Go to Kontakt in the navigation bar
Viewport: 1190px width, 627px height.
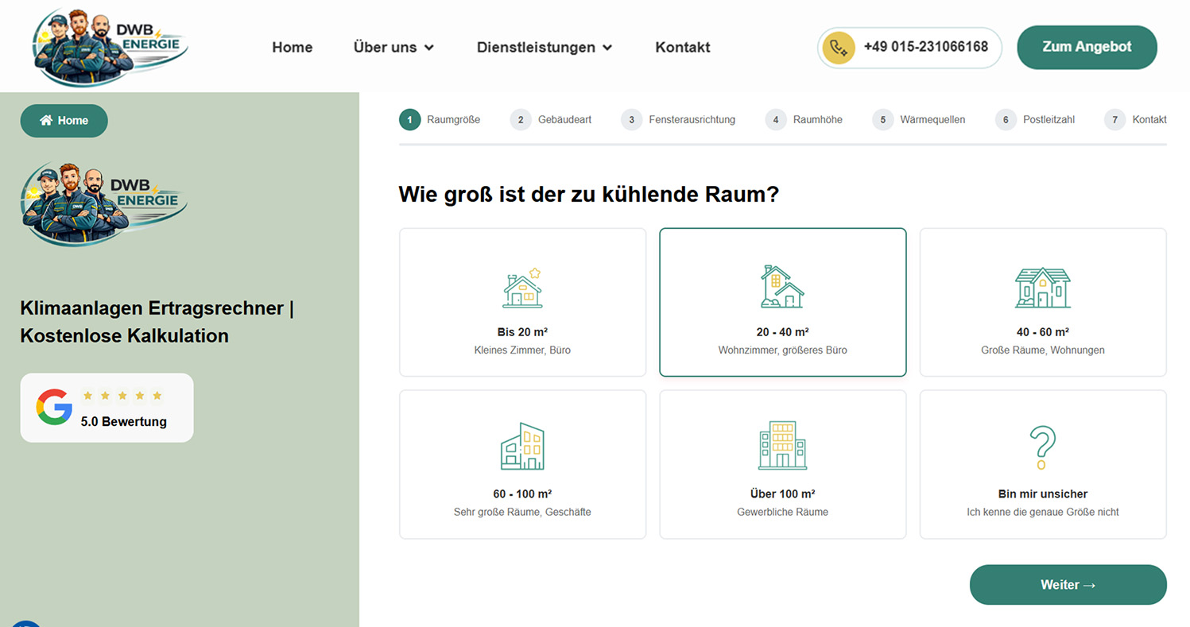point(682,48)
